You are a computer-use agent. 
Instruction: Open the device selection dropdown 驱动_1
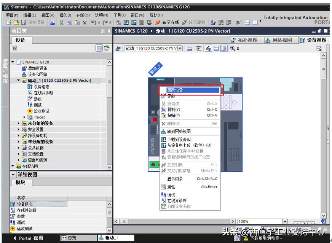[180, 48]
